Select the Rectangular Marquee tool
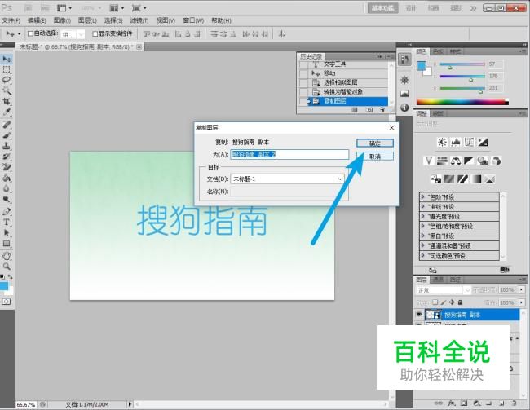Screen dimensions: 530x410 point(7,69)
